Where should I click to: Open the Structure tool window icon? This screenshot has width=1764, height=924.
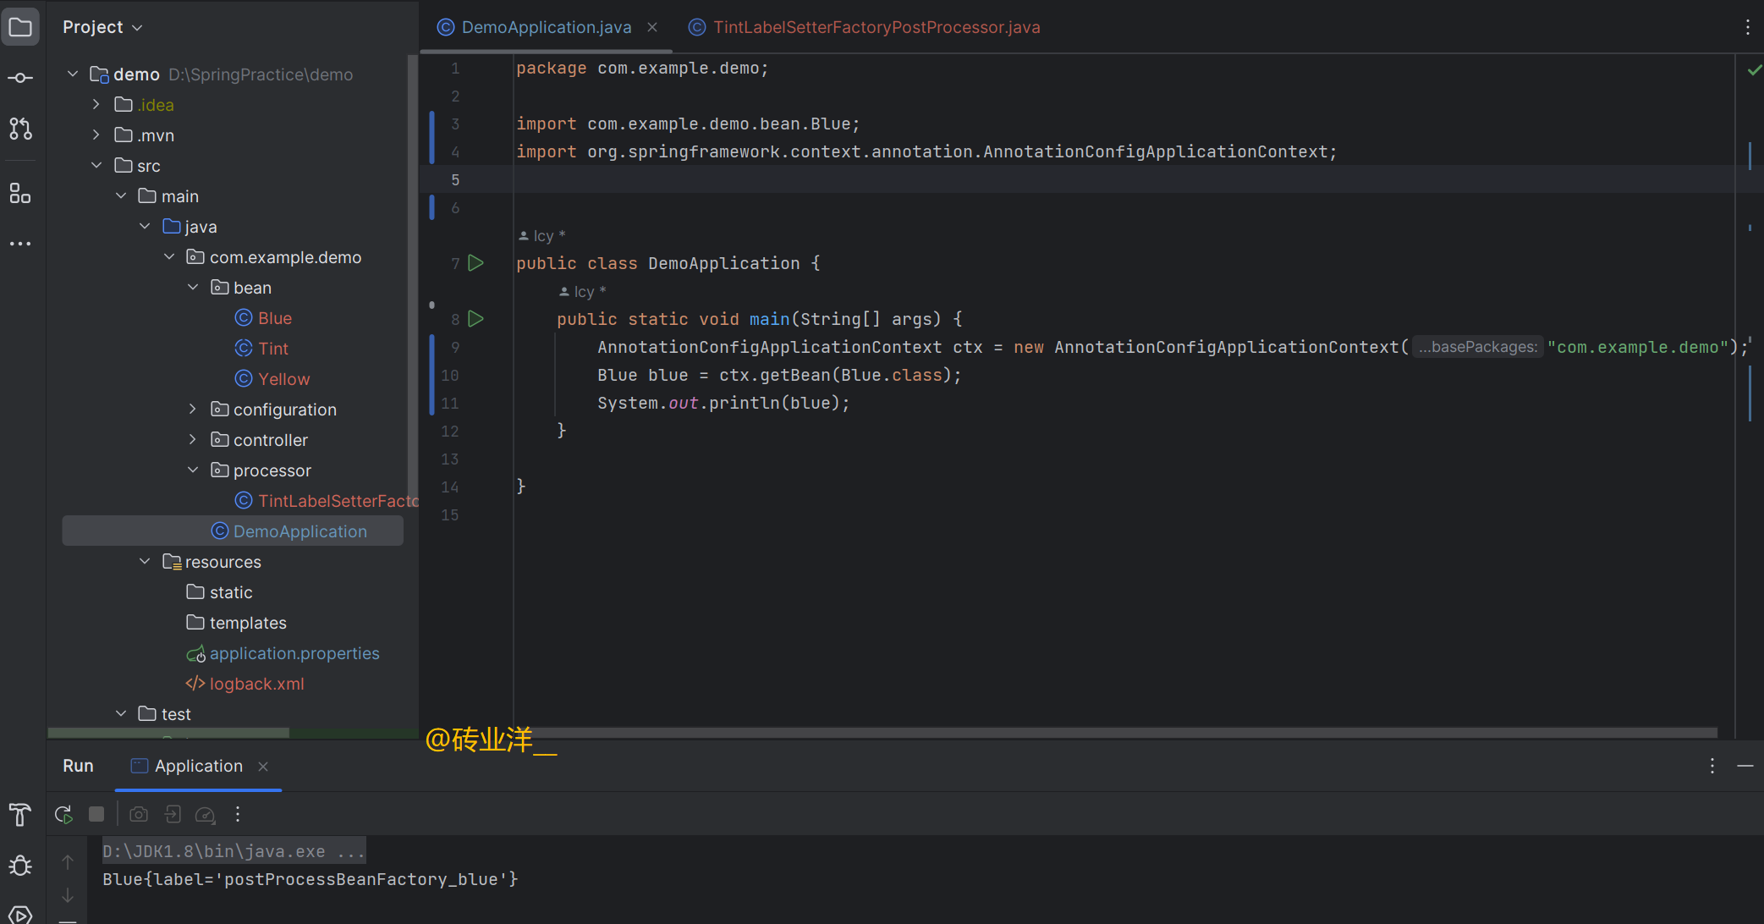(x=20, y=193)
